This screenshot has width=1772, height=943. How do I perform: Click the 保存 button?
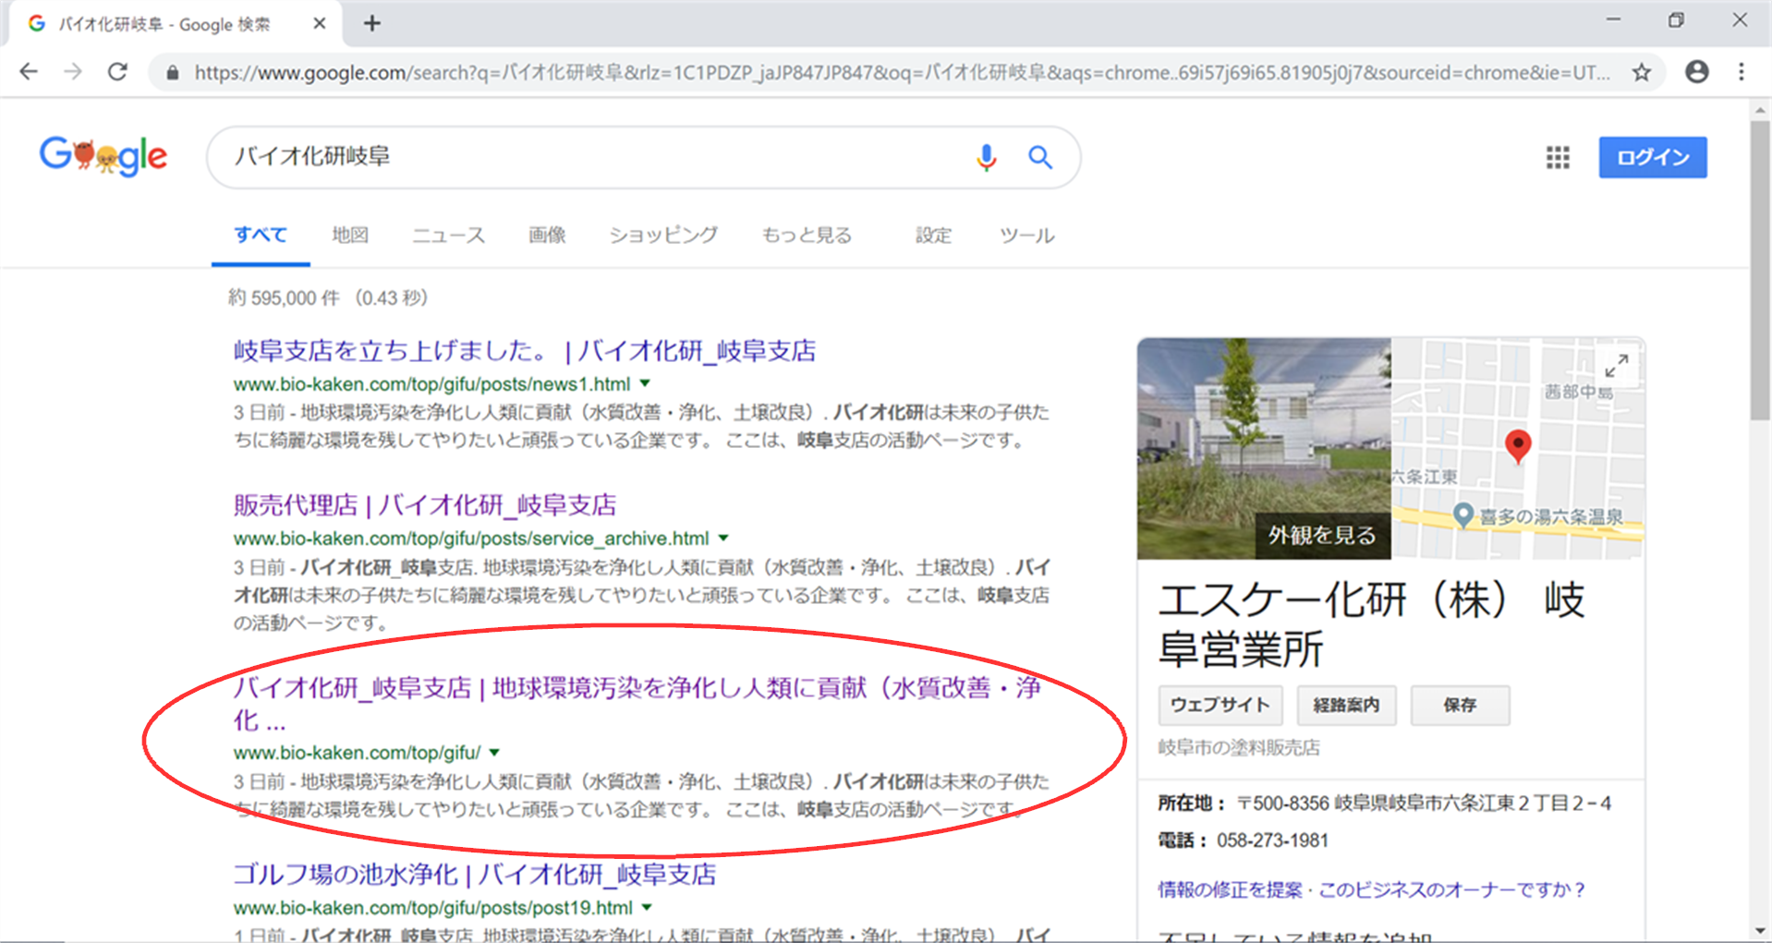(x=1460, y=706)
